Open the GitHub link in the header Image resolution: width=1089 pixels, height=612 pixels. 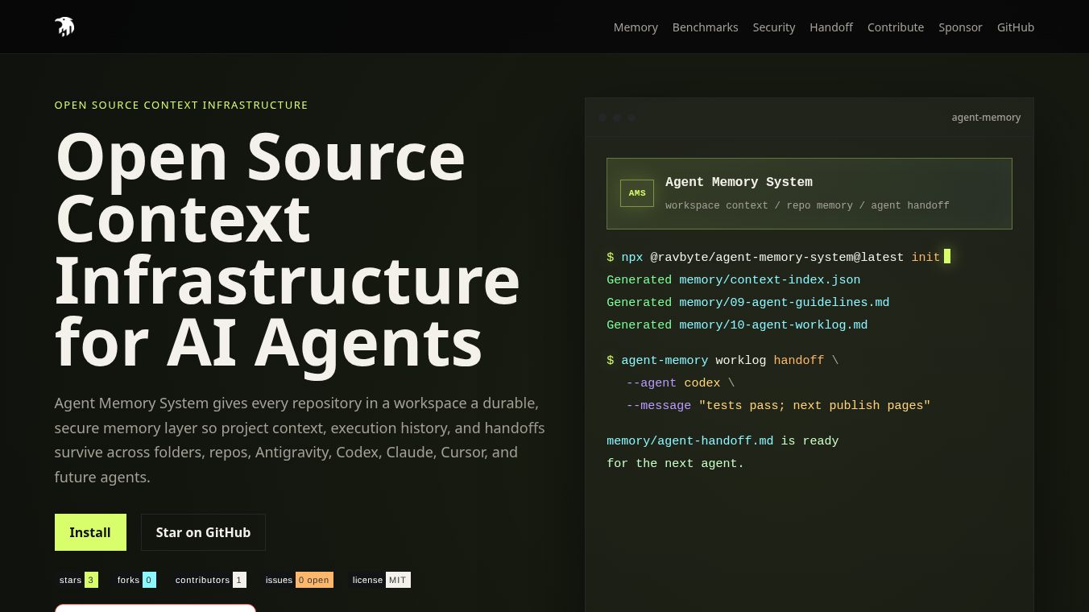[1016, 27]
